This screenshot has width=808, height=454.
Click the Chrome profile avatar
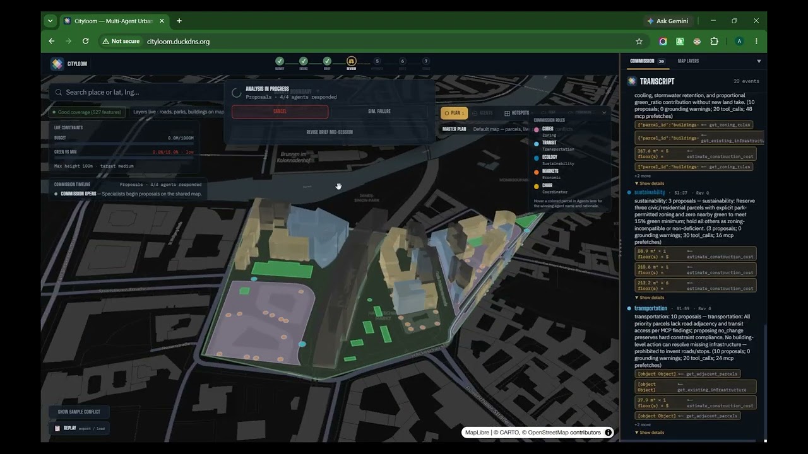[739, 41]
